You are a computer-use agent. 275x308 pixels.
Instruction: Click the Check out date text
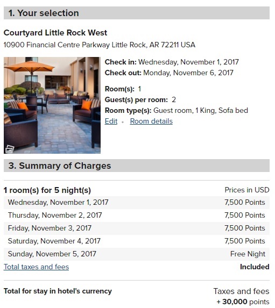pos(188,73)
